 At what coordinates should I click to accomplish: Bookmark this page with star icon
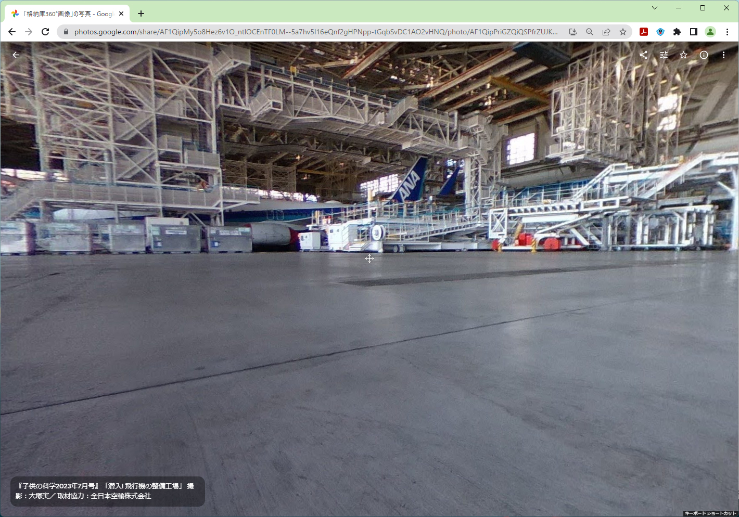pos(623,32)
